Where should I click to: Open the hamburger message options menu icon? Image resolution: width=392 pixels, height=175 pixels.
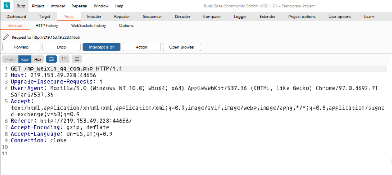point(77,59)
